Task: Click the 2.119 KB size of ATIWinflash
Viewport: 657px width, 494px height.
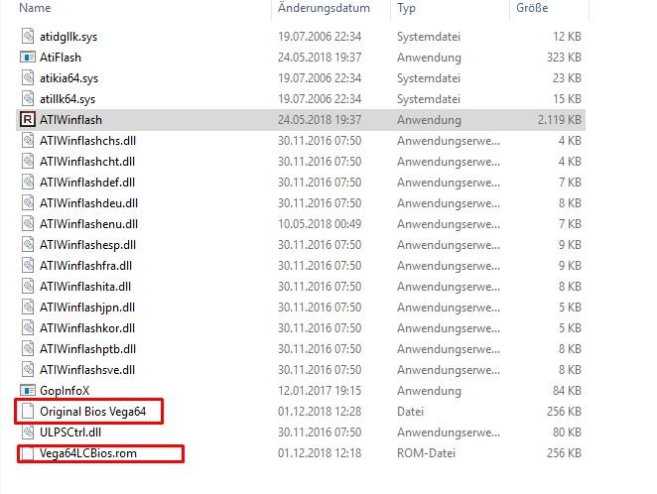Action: tap(560, 120)
